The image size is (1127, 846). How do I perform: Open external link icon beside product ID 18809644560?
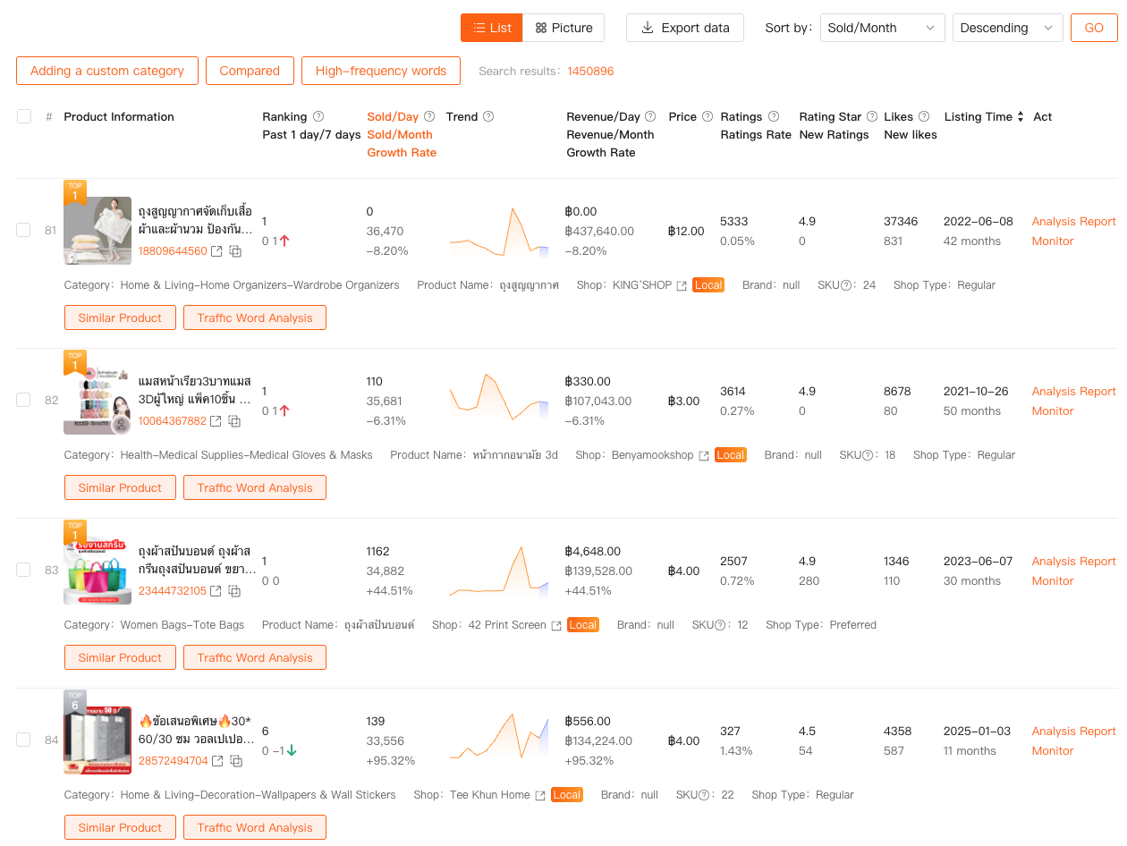point(216,252)
